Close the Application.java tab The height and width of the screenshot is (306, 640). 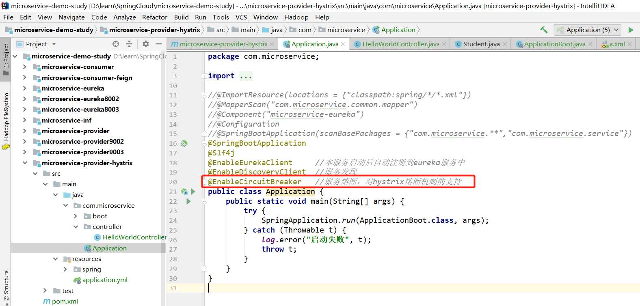click(343, 44)
